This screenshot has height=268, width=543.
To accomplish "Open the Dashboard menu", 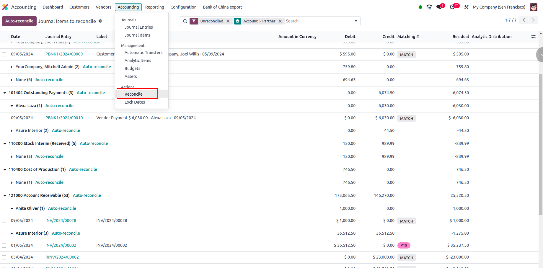I will coord(53,7).
